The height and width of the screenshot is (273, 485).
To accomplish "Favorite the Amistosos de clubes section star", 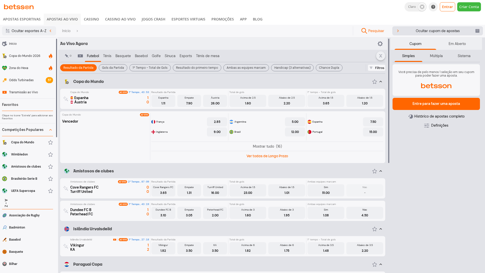I will (x=375, y=171).
